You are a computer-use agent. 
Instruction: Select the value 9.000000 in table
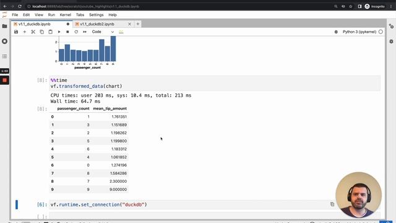click(118, 190)
